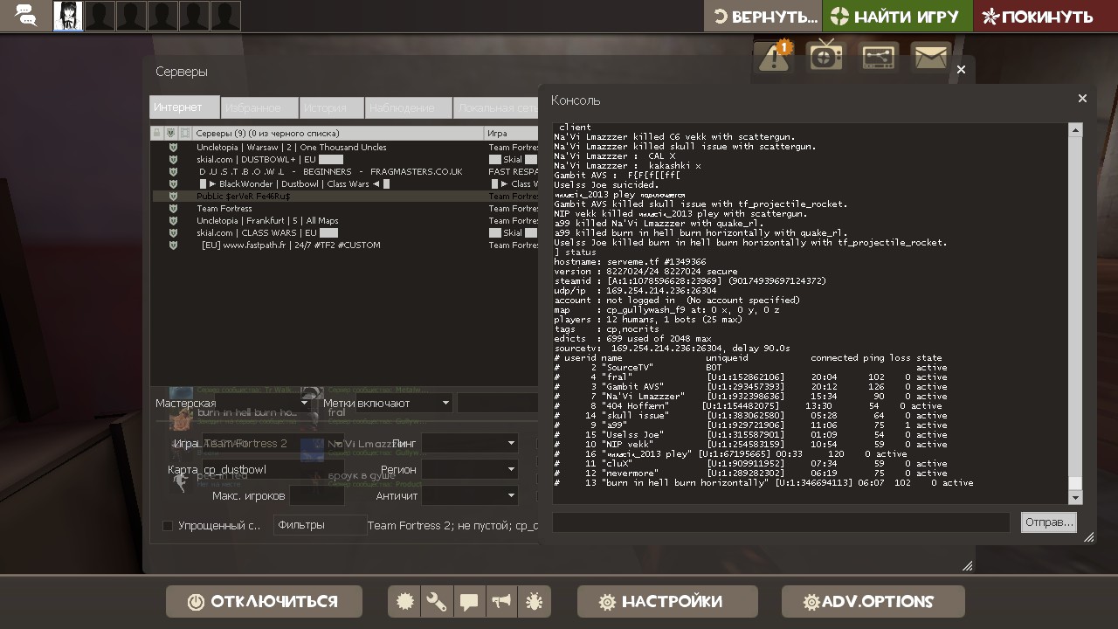Screen dimensions: 1118x629
Task: Click the Фильтры button
Action: [318, 525]
